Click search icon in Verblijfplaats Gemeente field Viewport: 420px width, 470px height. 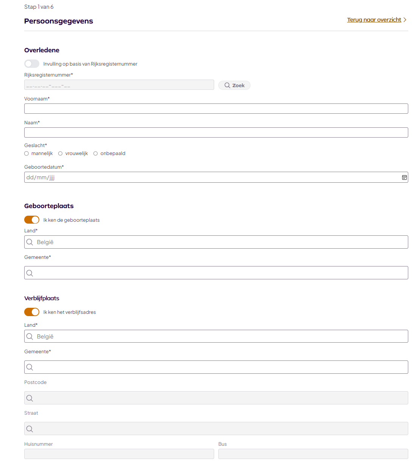(30, 367)
